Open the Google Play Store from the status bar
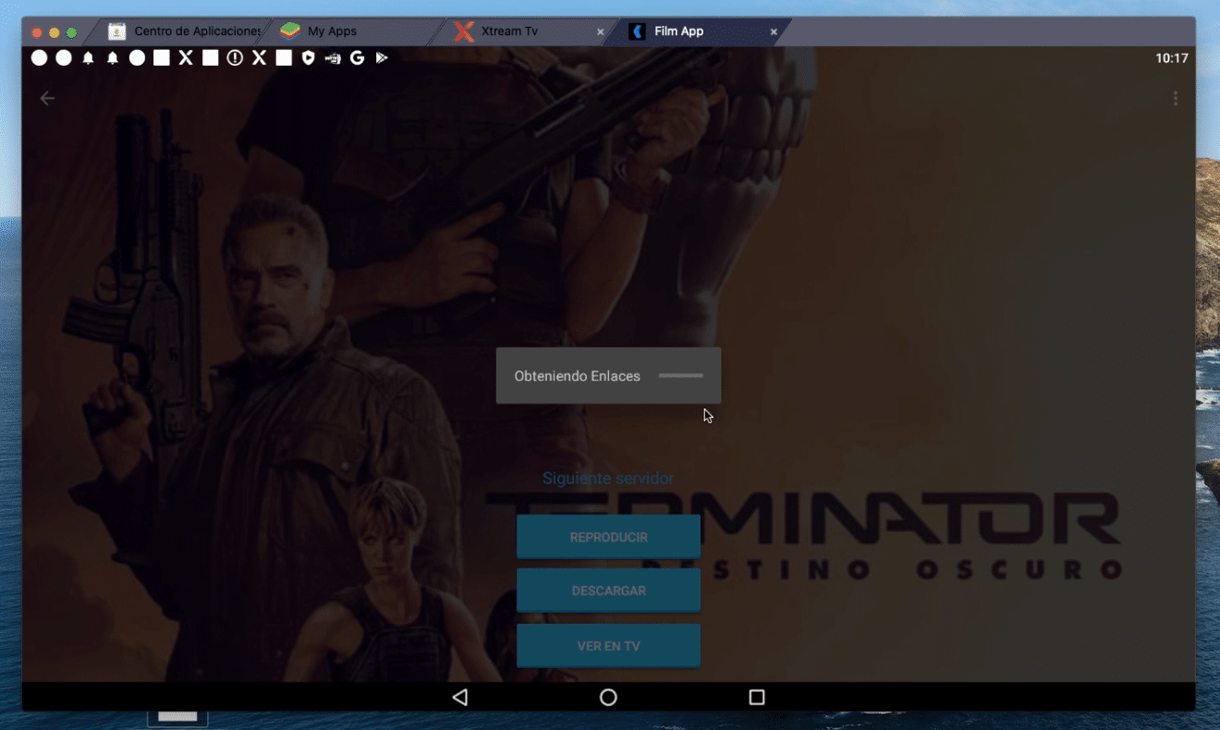1220x730 pixels. point(382,57)
